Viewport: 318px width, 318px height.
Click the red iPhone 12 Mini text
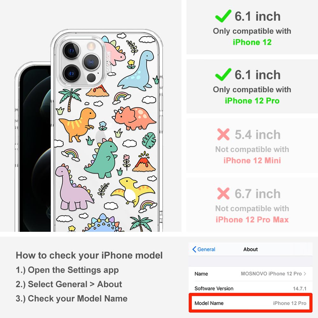point(252,160)
